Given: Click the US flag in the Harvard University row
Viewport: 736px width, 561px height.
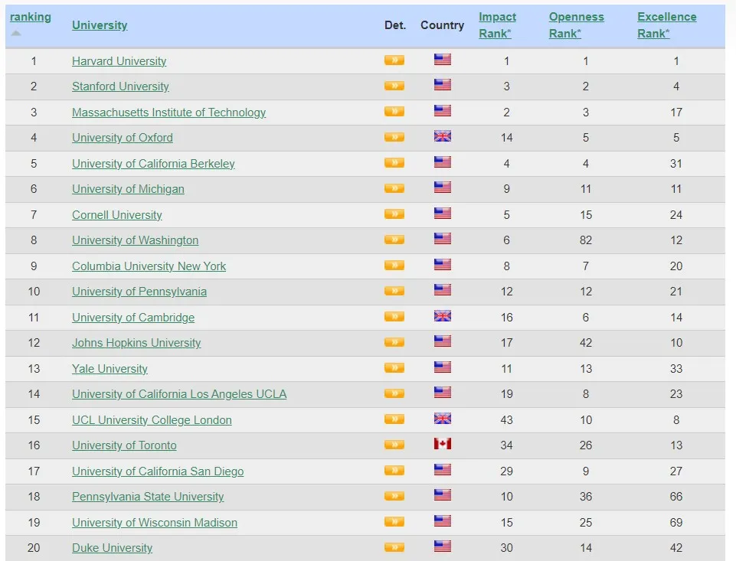Looking at the screenshot, I should (x=443, y=59).
